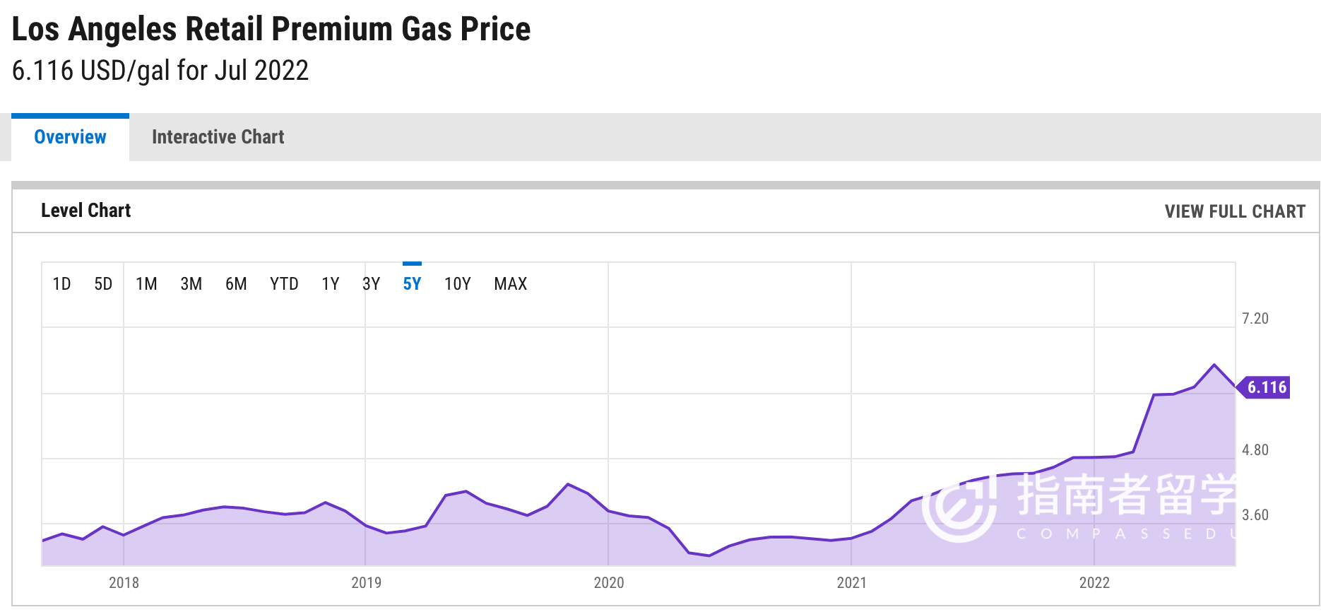Click the watermark logo icon
1321x612 pixels.
click(x=959, y=507)
